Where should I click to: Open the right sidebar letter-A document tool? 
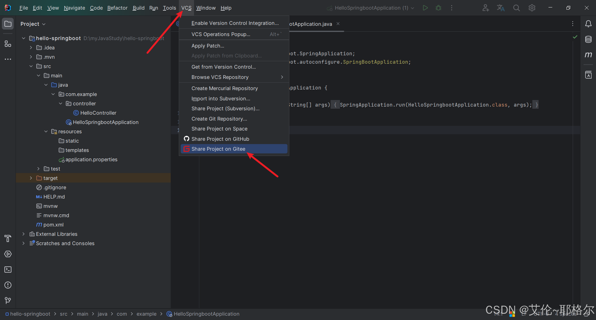point(588,75)
